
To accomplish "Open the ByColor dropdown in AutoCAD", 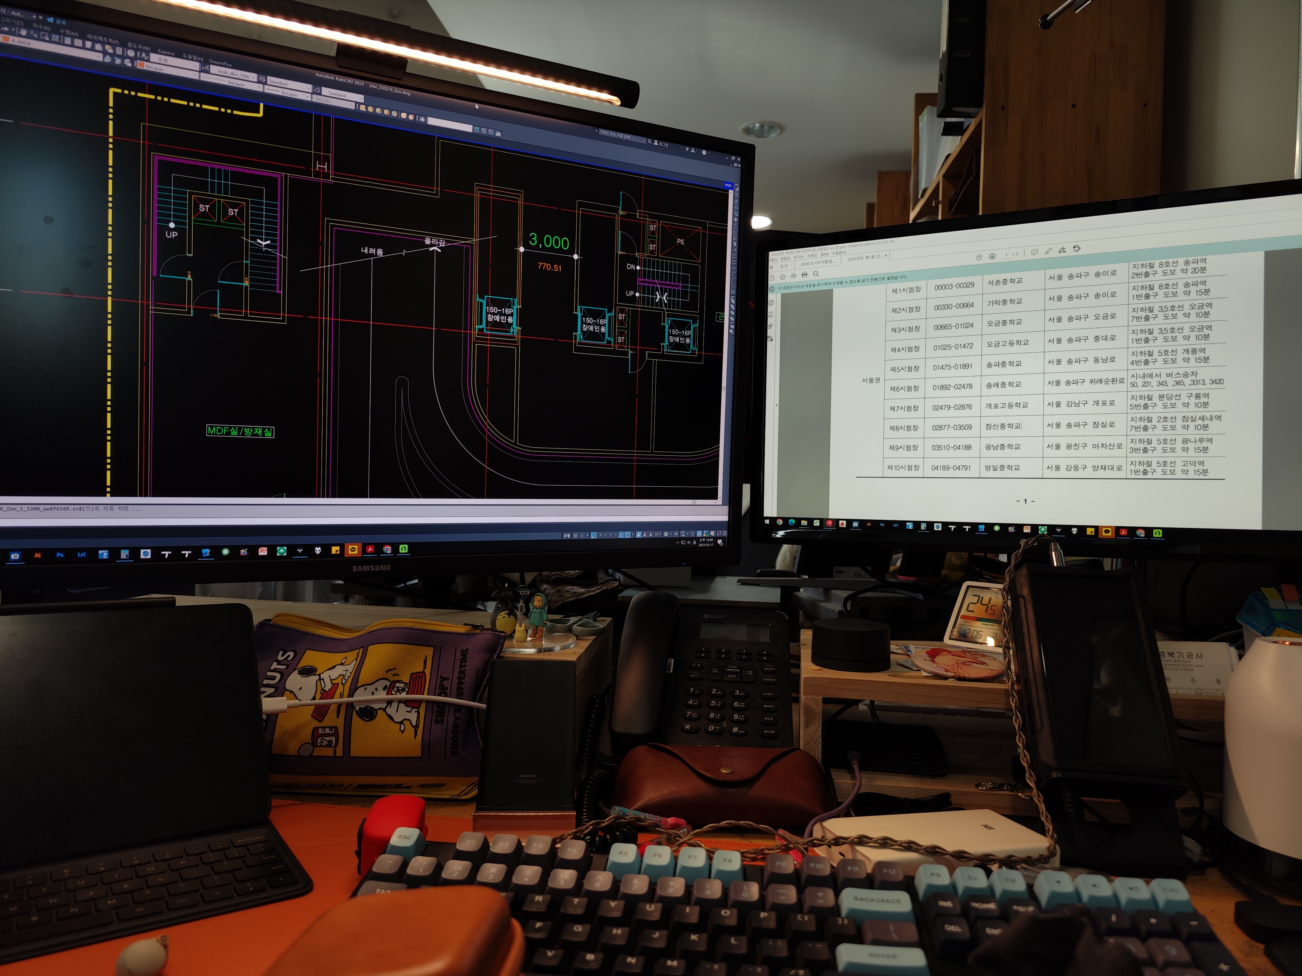I will [x=333, y=102].
